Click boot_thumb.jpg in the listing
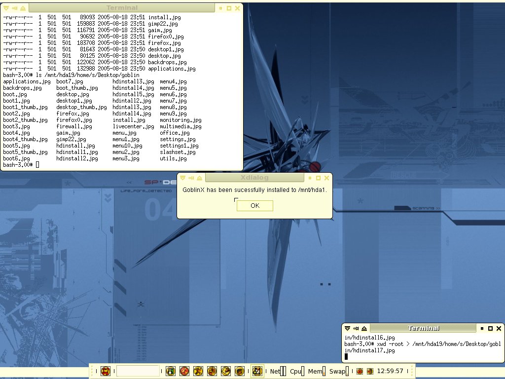This screenshot has width=505, height=379. click(x=77, y=88)
